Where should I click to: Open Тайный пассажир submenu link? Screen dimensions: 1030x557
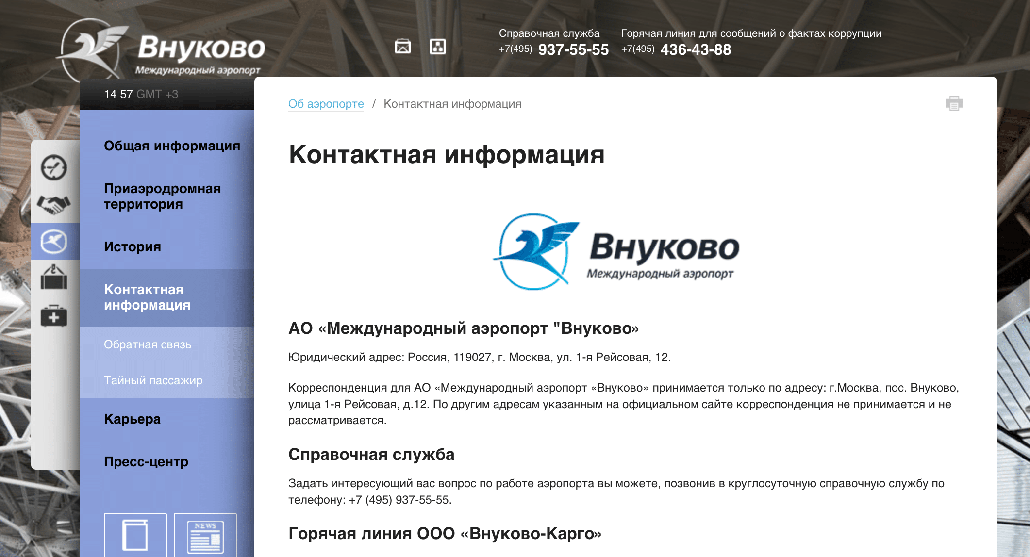coord(153,380)
